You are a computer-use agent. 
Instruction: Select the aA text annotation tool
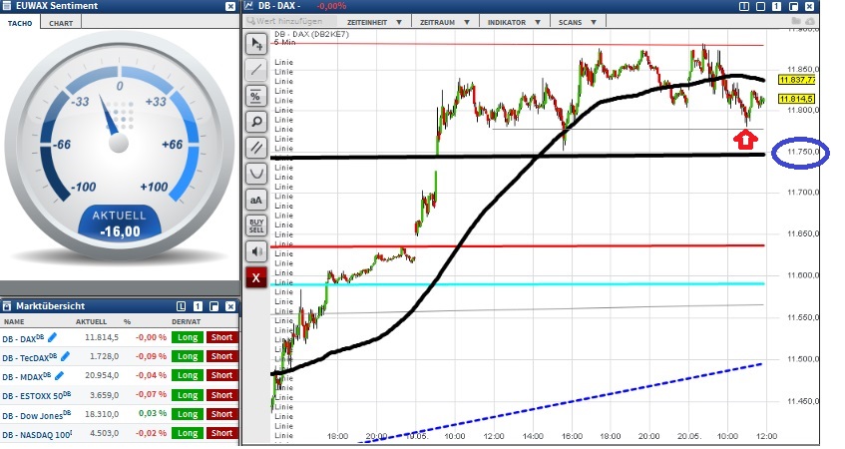click(256, 200)
